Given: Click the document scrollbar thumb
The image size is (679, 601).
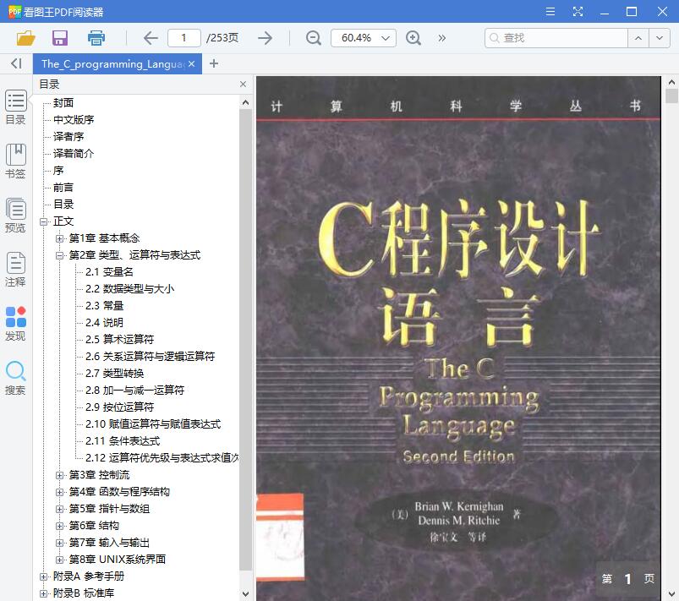Looking at the screenshot, I should [671, 96].
